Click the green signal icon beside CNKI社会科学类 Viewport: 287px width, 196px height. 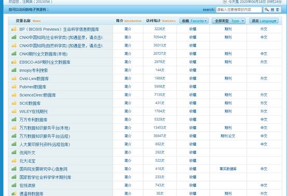[14, 37]
